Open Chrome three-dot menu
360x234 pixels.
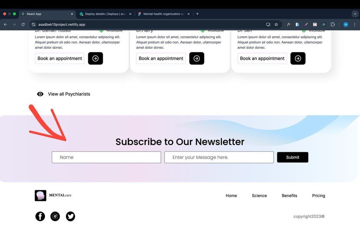(355, 24)
